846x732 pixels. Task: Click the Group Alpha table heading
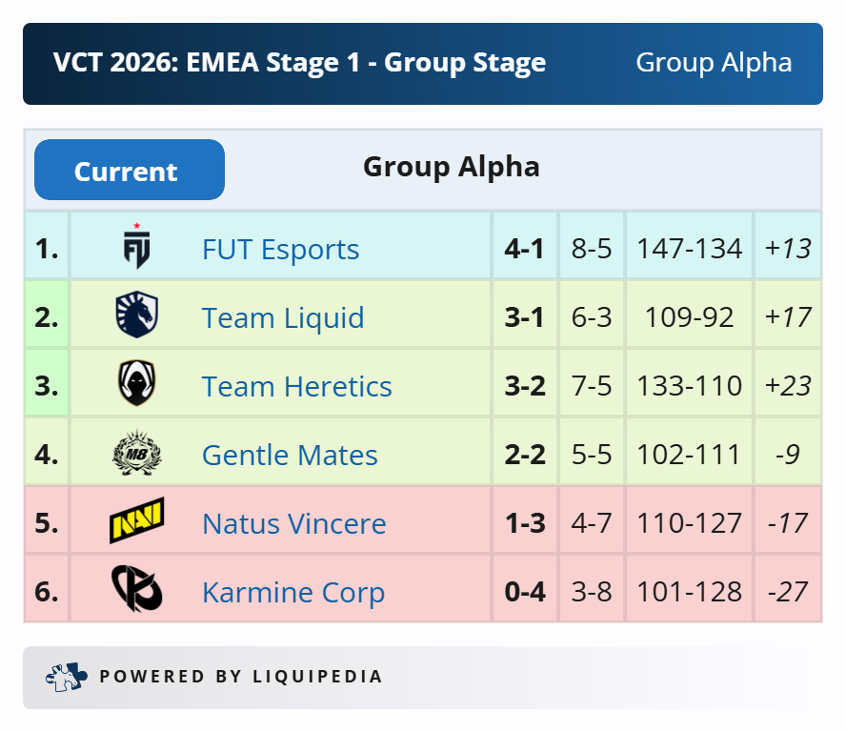tap(451, 167)
